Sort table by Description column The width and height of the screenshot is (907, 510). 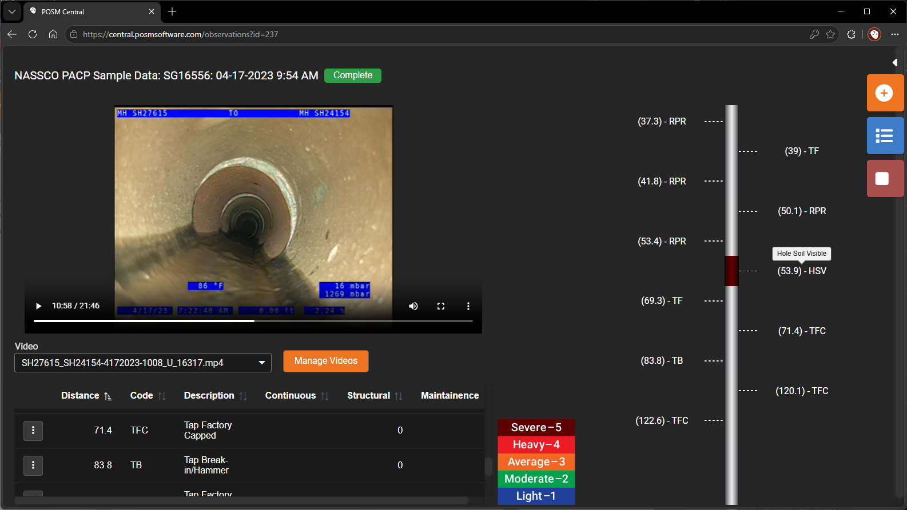click(215, 396)
